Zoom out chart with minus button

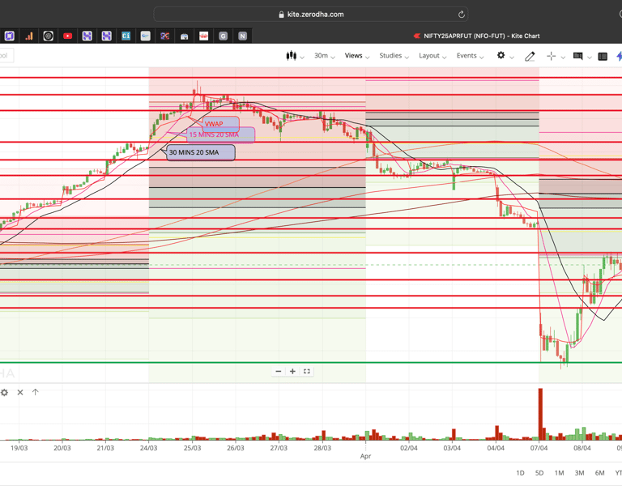click(x=279, y=371)
